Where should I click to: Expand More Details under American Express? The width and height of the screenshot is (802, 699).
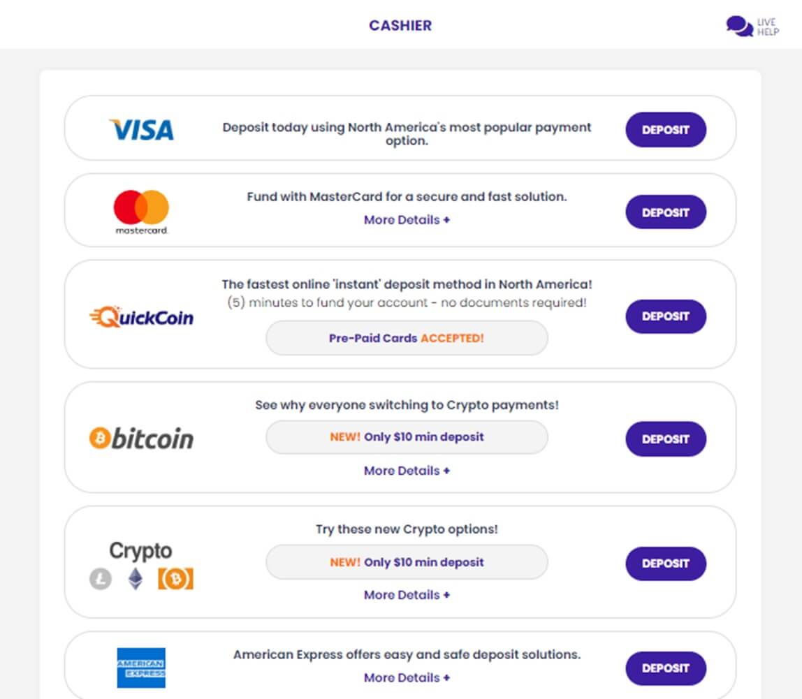point(407,677)
